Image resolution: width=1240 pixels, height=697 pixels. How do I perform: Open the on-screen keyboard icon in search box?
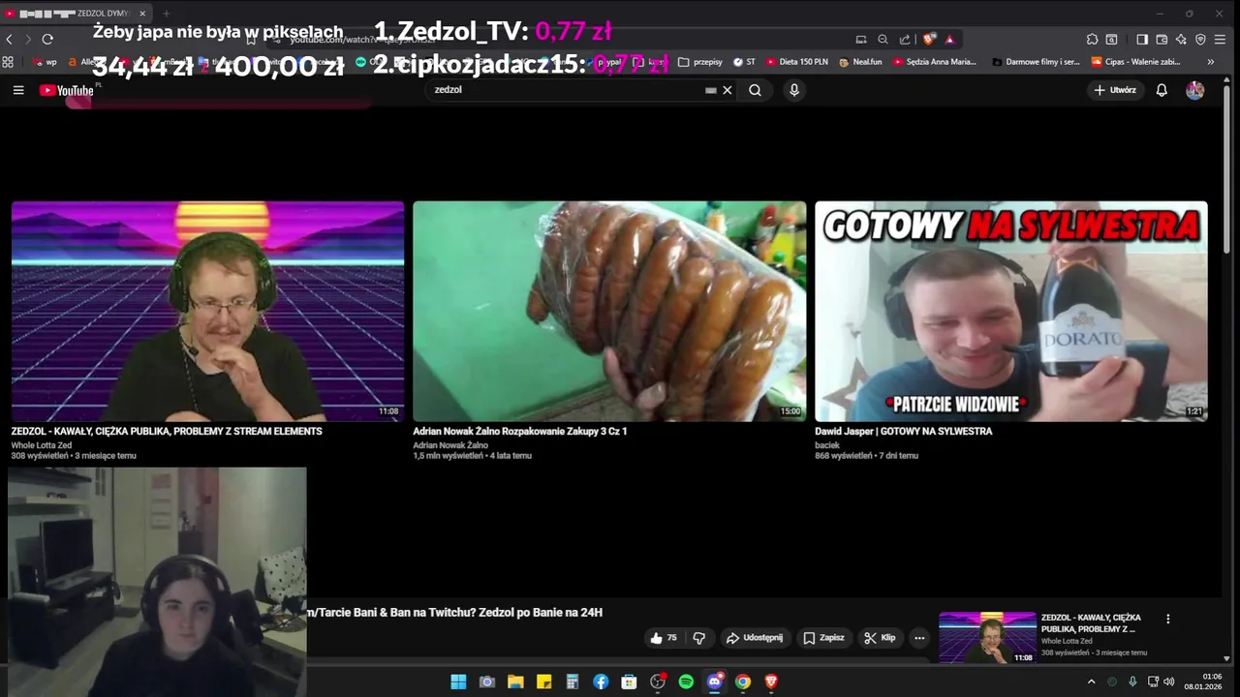[x=711, y=90]
